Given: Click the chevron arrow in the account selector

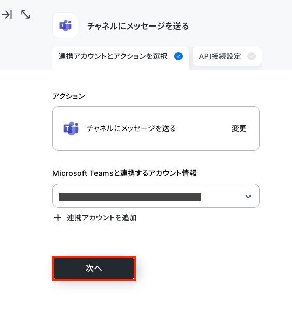Looking at the screenshot, I should 248,196.
